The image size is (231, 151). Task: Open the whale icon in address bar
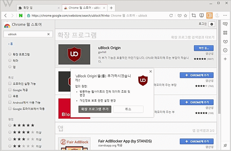179,15
